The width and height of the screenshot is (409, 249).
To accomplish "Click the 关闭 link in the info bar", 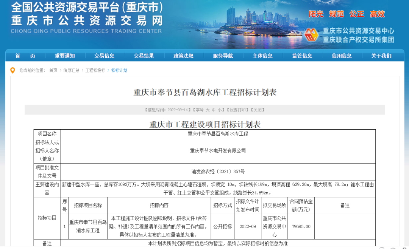I will coord(258,110).
